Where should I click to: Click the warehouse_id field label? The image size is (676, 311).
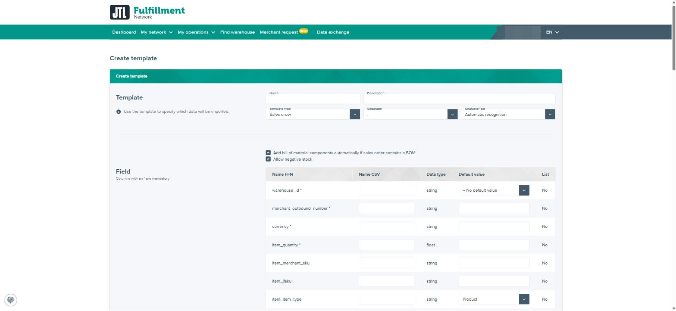pyautogui.click(x=287, y=190)
